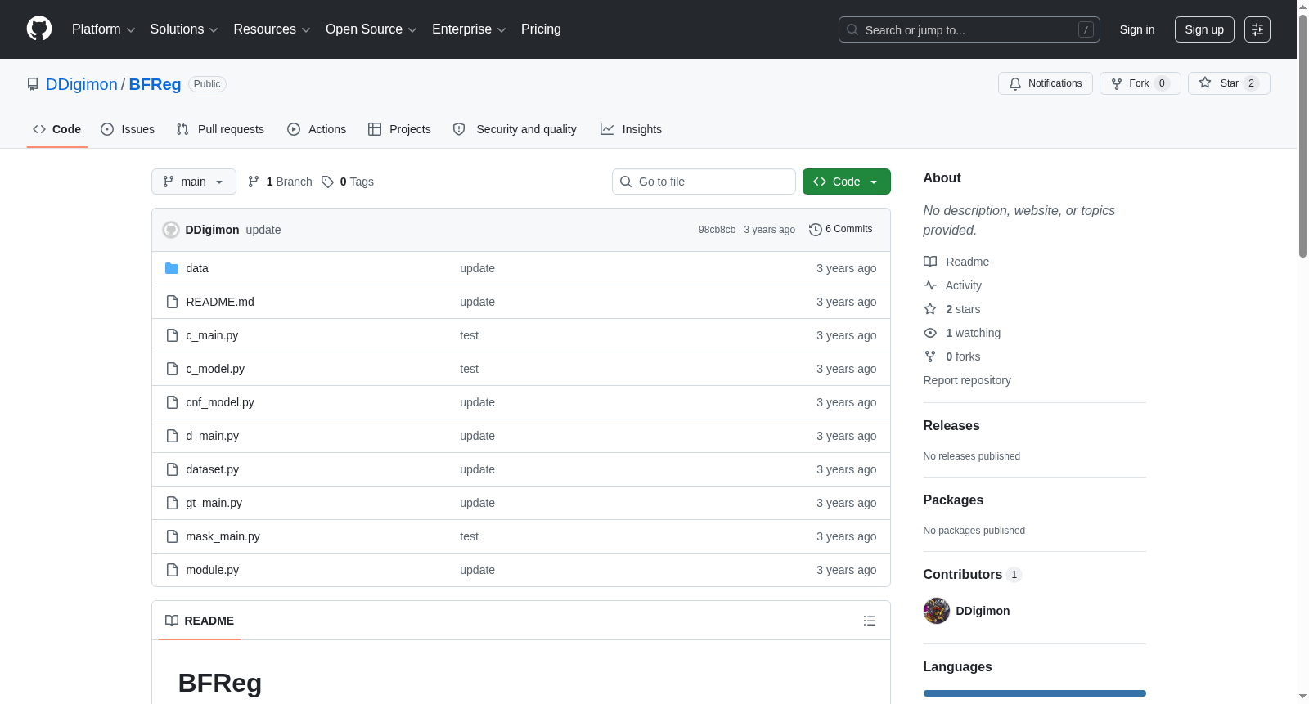The height and width of the screenshot is (704, 1309).
Task: Click the file icon next to cnf_model.py
Action: (172, 402)
